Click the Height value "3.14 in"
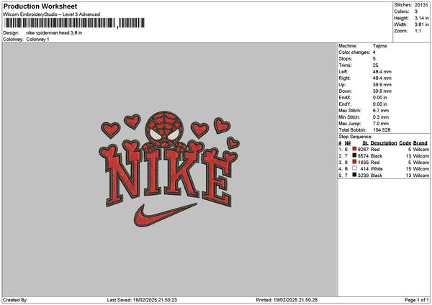 (421, 18)
